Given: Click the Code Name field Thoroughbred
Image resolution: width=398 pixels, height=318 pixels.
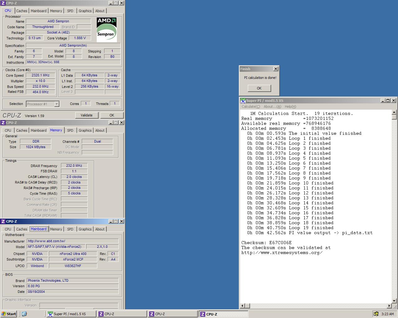Looking at the screenshot, I should [x=43, y=27].
